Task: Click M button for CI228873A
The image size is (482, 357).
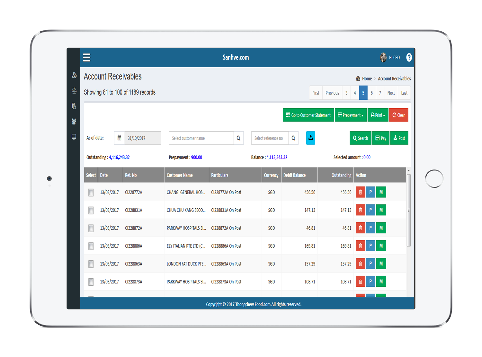Action: tap(381, 282)
